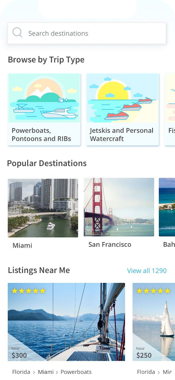Select Miami breadcrumb under $300 listing
Viewport: 175px width, 380px height.
click(46, 372)
